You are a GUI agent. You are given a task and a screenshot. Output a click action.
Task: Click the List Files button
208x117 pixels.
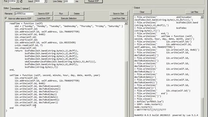click(194, 12)
